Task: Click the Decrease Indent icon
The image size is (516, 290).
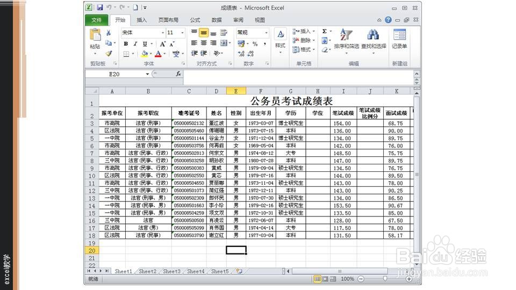Action: pos(194,53)
